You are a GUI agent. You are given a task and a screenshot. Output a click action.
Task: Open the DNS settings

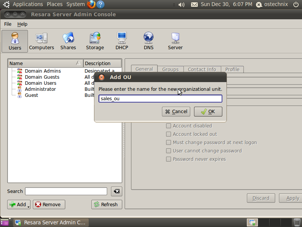tap(148, 41)
